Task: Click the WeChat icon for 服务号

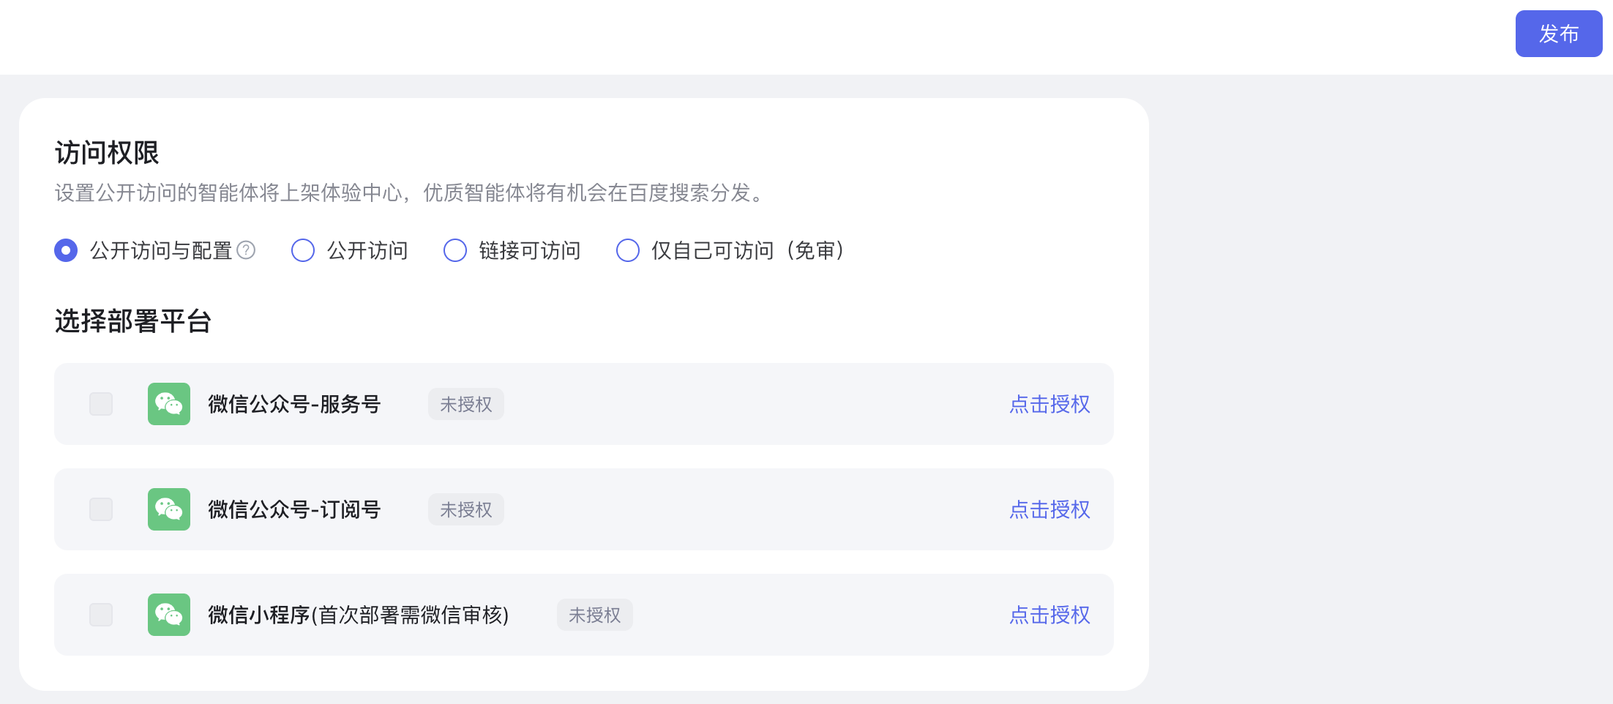Action: pos(169,404)
